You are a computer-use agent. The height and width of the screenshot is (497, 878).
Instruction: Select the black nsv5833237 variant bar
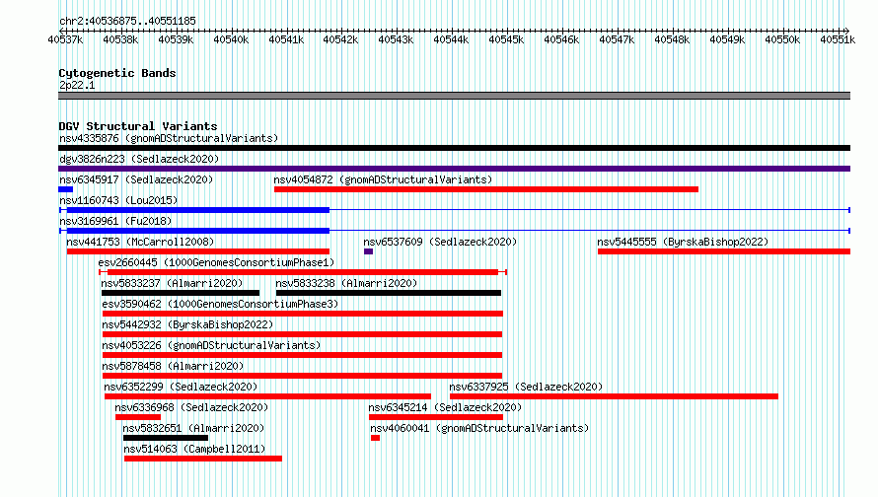181,293
